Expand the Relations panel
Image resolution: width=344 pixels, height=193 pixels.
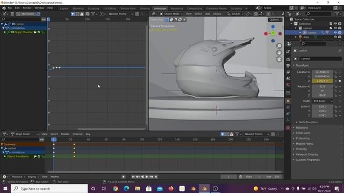(302, 128)
